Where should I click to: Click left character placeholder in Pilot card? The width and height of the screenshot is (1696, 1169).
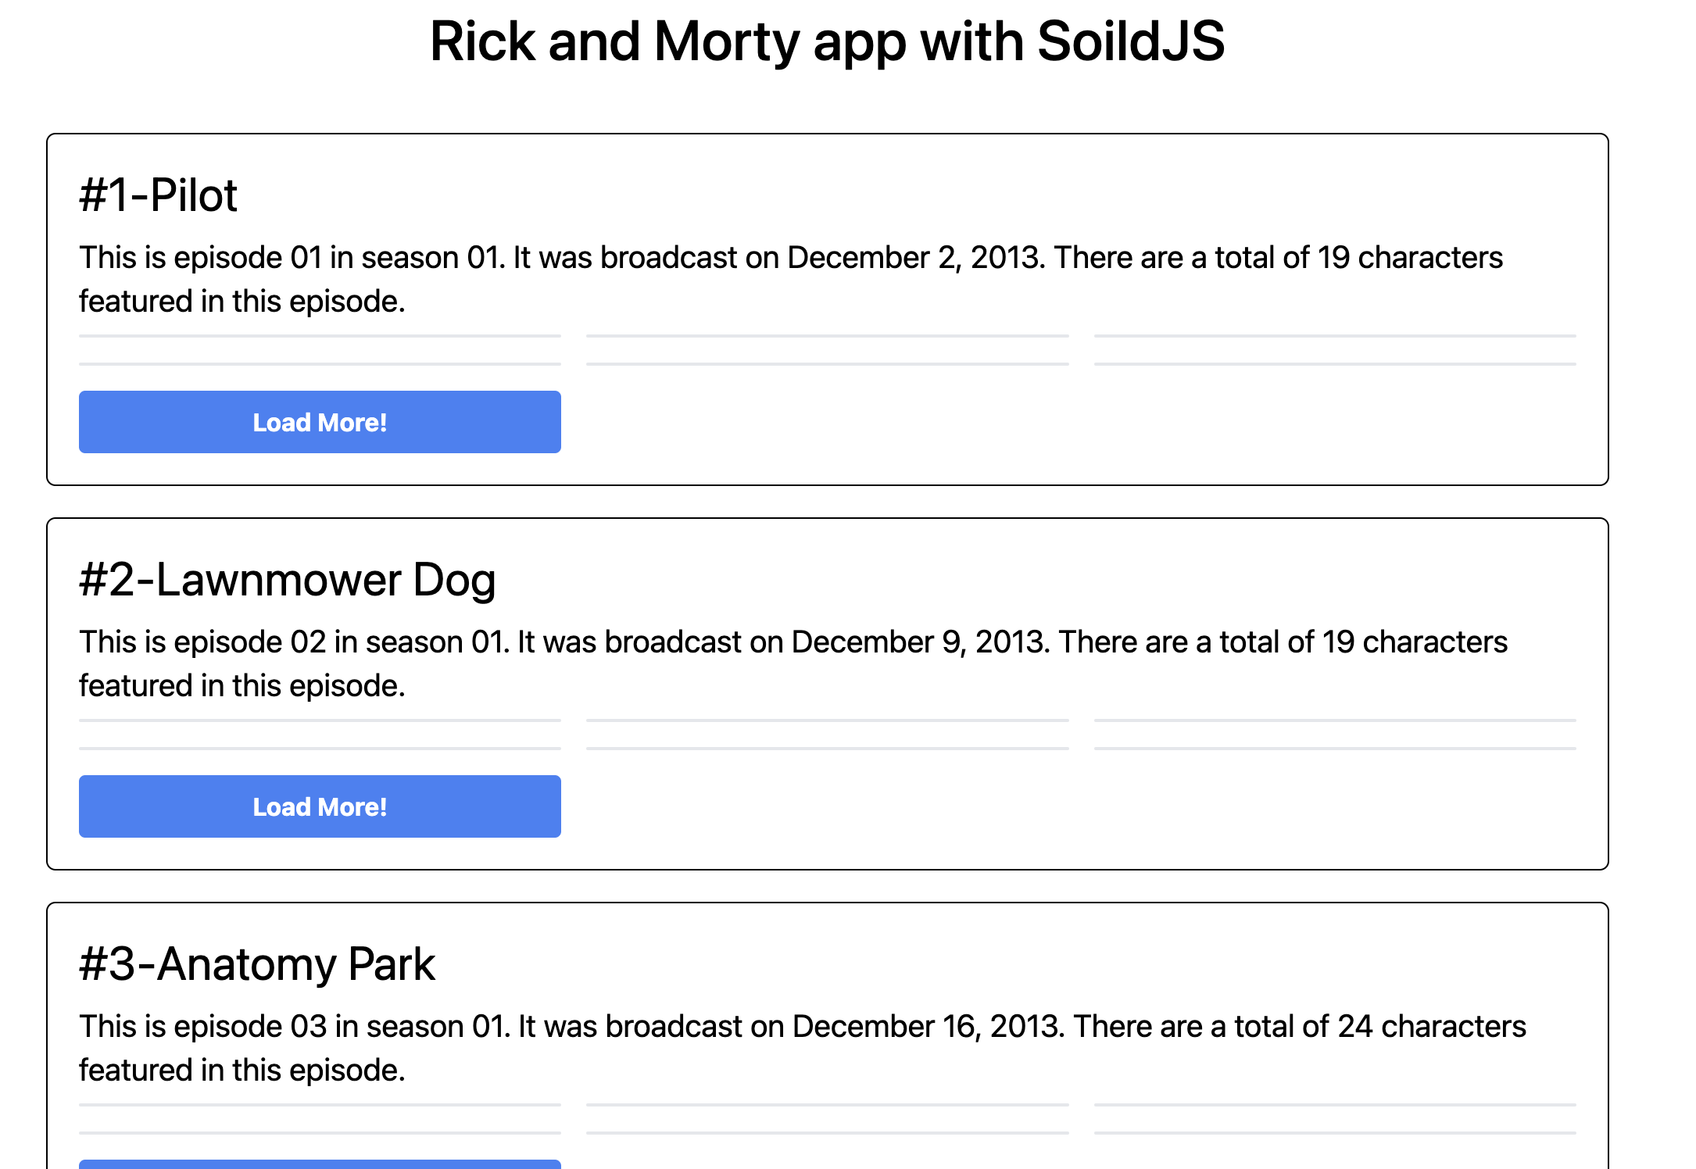click(320, 350)
